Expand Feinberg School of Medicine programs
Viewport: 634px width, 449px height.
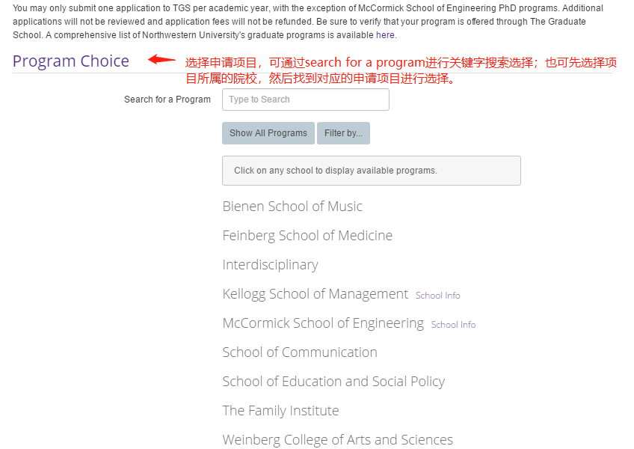(307, 235)
